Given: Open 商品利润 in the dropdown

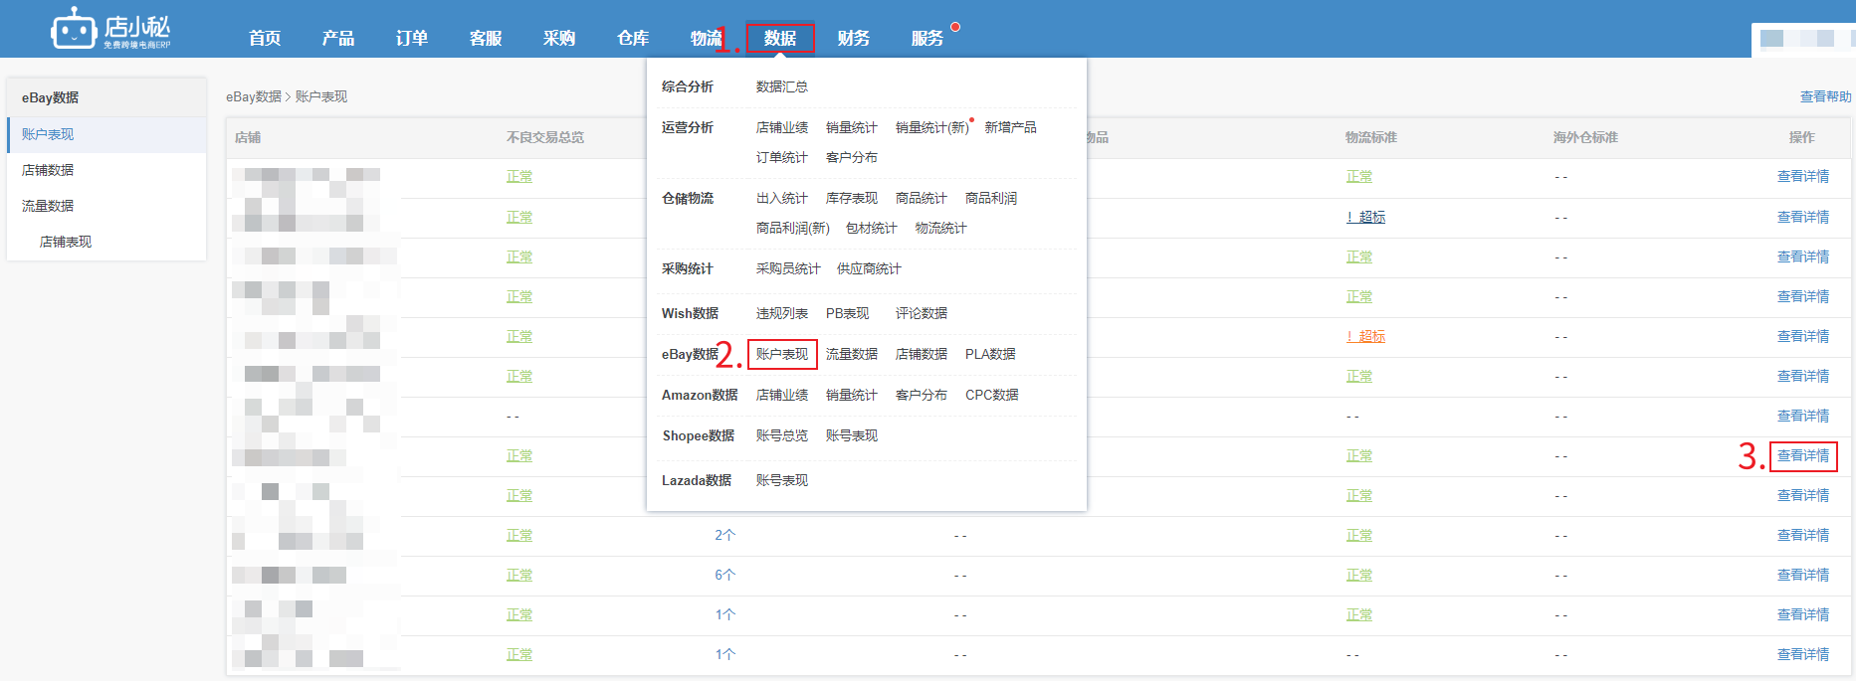Looking at the screenshot, I should 991,198.
